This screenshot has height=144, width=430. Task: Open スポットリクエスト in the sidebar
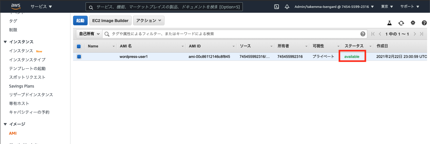pos(27,77)
